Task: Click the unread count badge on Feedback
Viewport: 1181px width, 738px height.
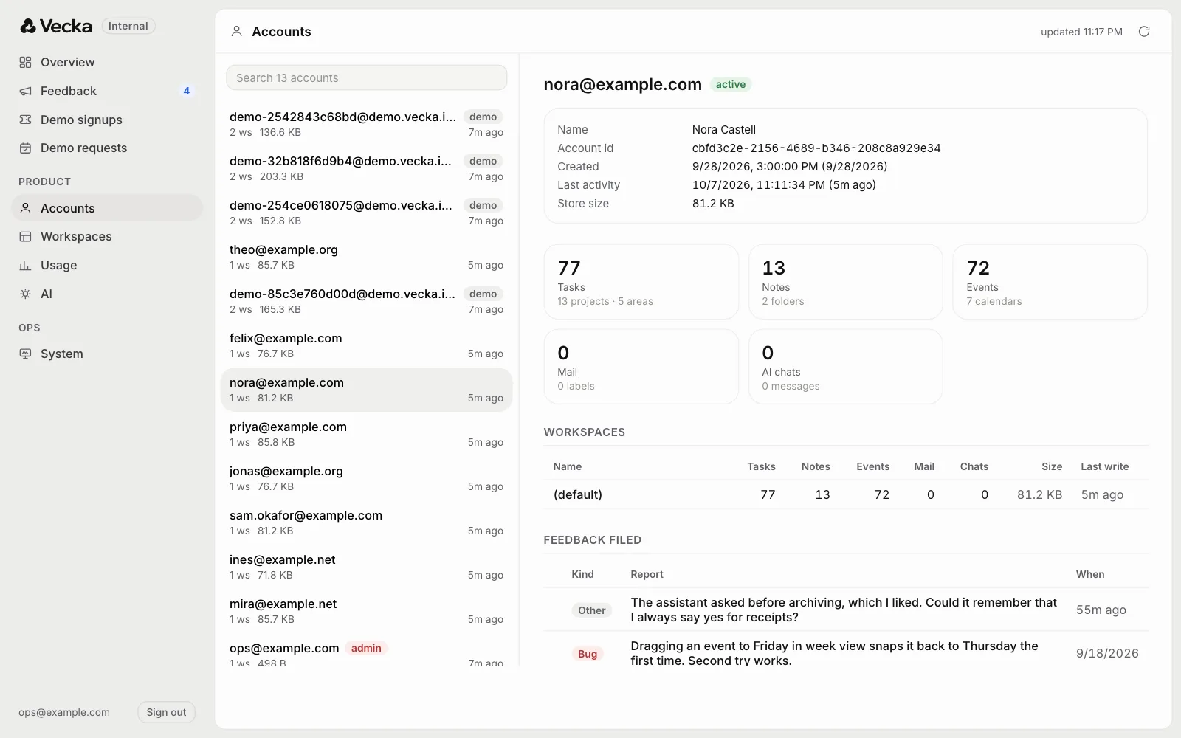Action: click(x=186, y=92)
